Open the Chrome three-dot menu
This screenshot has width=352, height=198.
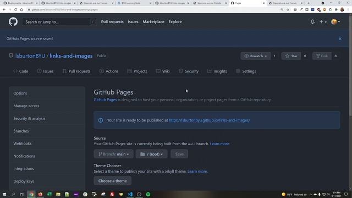(348, 10)
